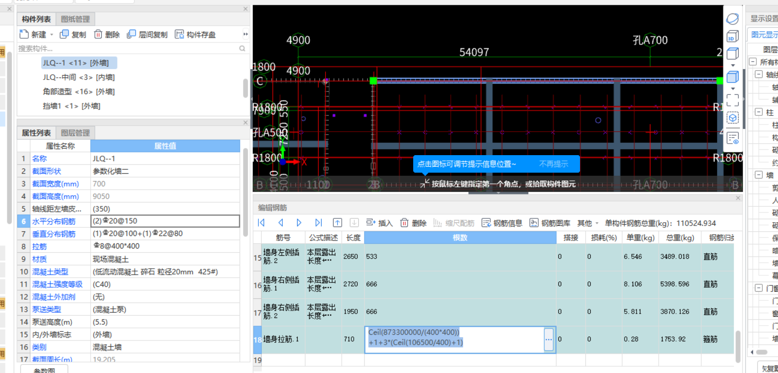This screenshot has width=778, height=373.
Task: Go to last rebar record
Action: (318, 223)
